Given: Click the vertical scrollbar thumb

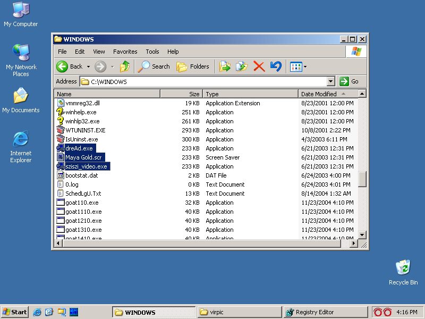Looking at the screenshot, I should coord(362,179).
